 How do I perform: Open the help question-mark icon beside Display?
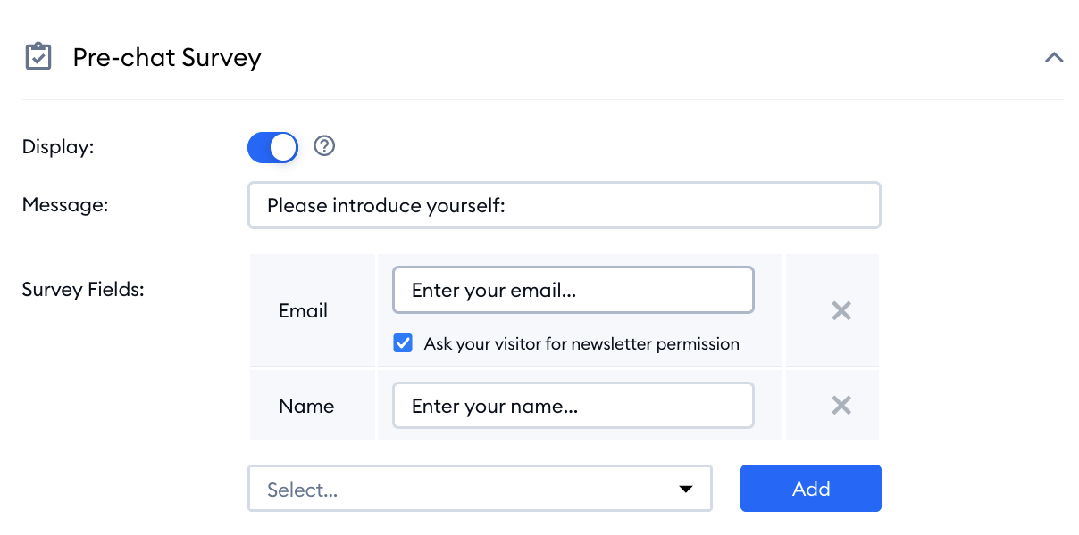pos(325,146)
